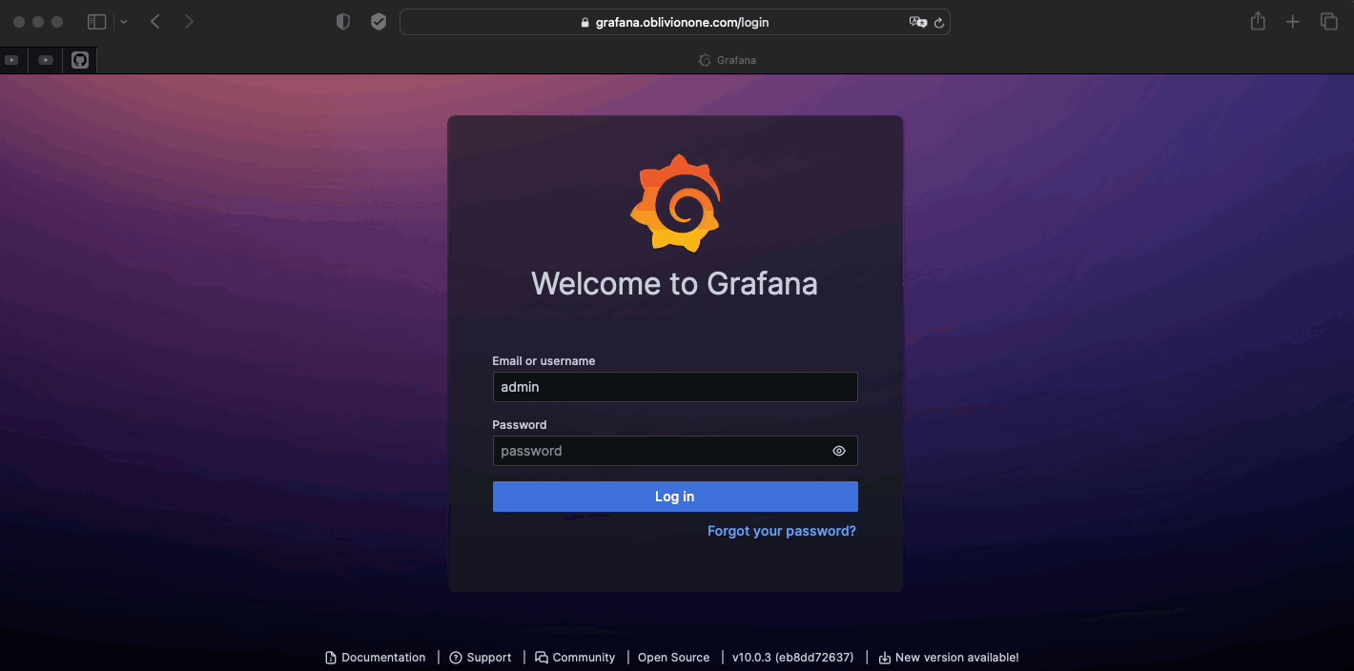Image resolution: width=1354 pixels, height=671 pixels.
Task: Reload the page with the refresh icon
Action: coord(939,22)
